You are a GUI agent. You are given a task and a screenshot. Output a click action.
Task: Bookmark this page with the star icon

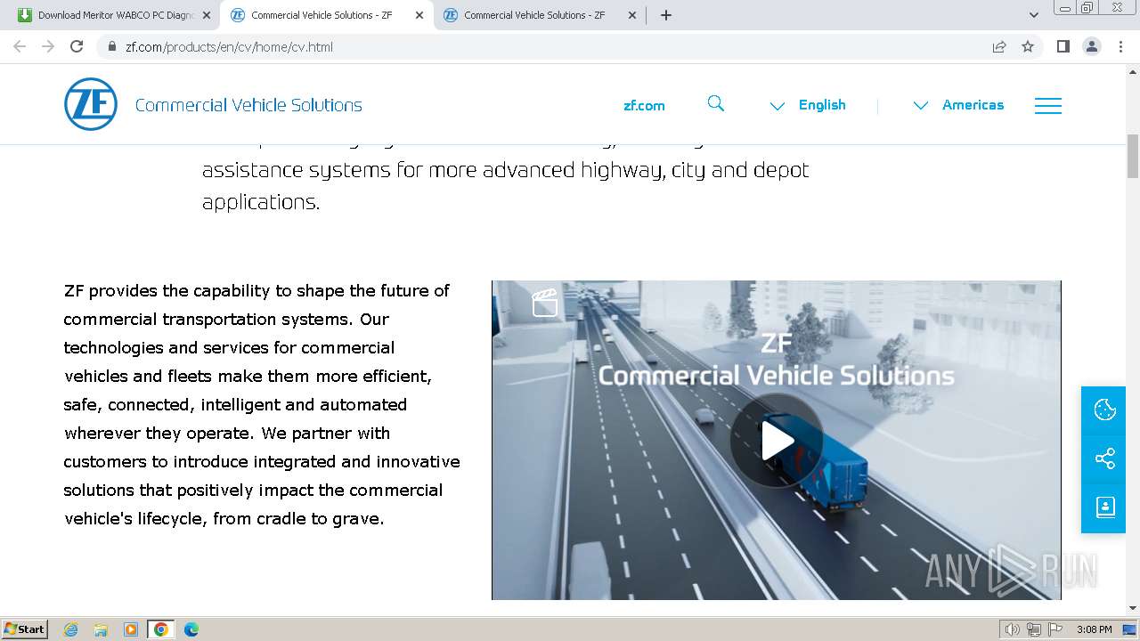[x=1028, y=46]
